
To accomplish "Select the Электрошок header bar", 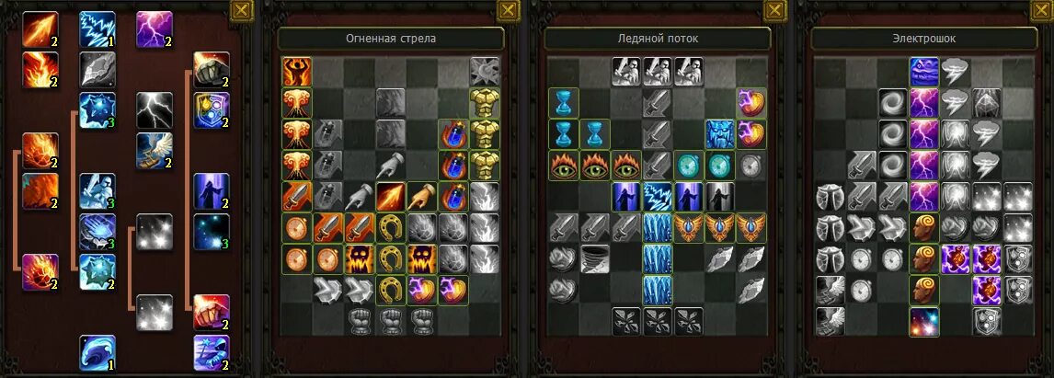I will click(924, 39).
